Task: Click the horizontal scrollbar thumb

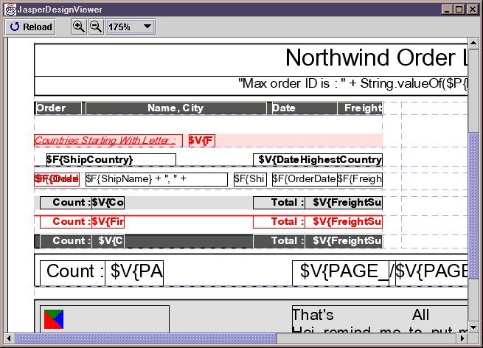Action: (x=146, y=338)
